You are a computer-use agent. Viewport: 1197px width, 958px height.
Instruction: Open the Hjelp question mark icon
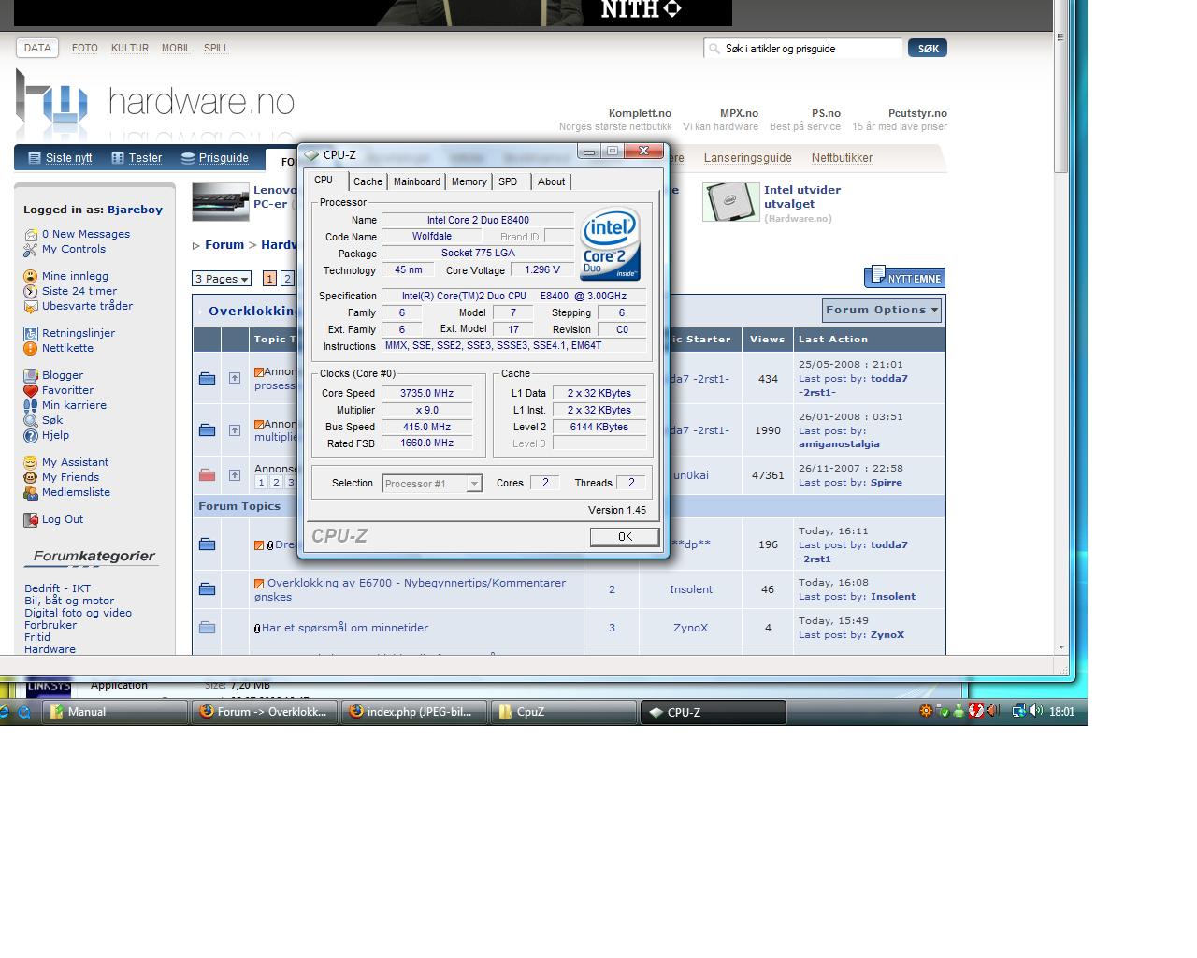click(x=31, y=435)
